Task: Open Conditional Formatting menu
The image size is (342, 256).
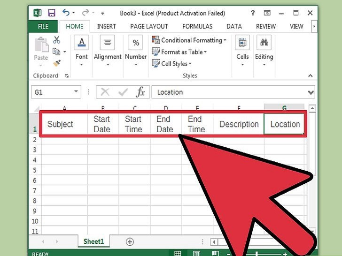Action: click(189, 40)
